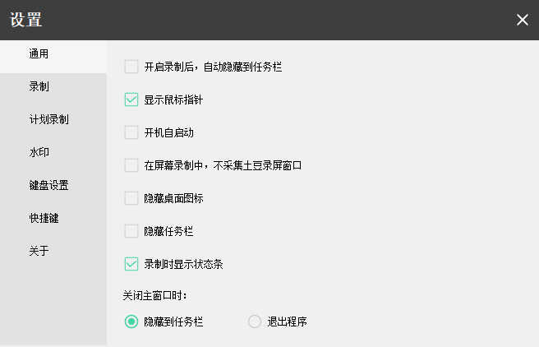The image size is (539, 347).
Task: Check the 隐藏桌面图标 box
Action: (x=131, y=198)
